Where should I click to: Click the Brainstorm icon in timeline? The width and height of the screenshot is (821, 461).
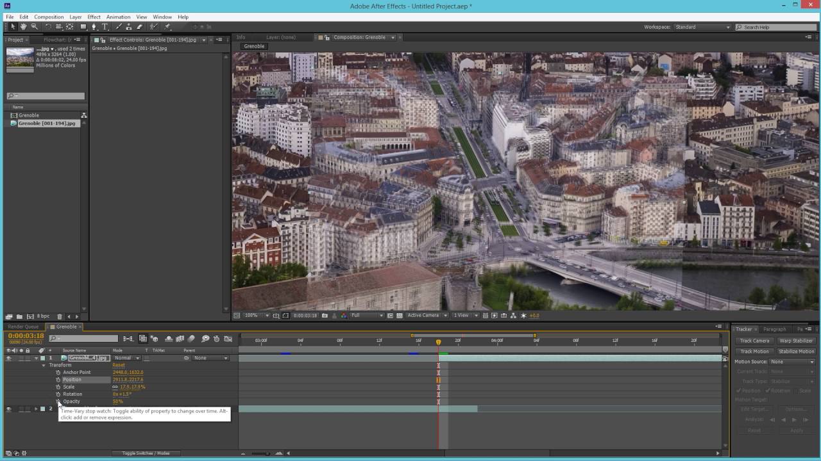pos(205,339)
